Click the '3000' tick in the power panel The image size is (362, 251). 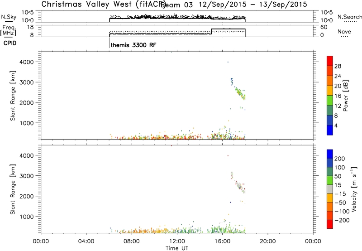click(27, 82)
